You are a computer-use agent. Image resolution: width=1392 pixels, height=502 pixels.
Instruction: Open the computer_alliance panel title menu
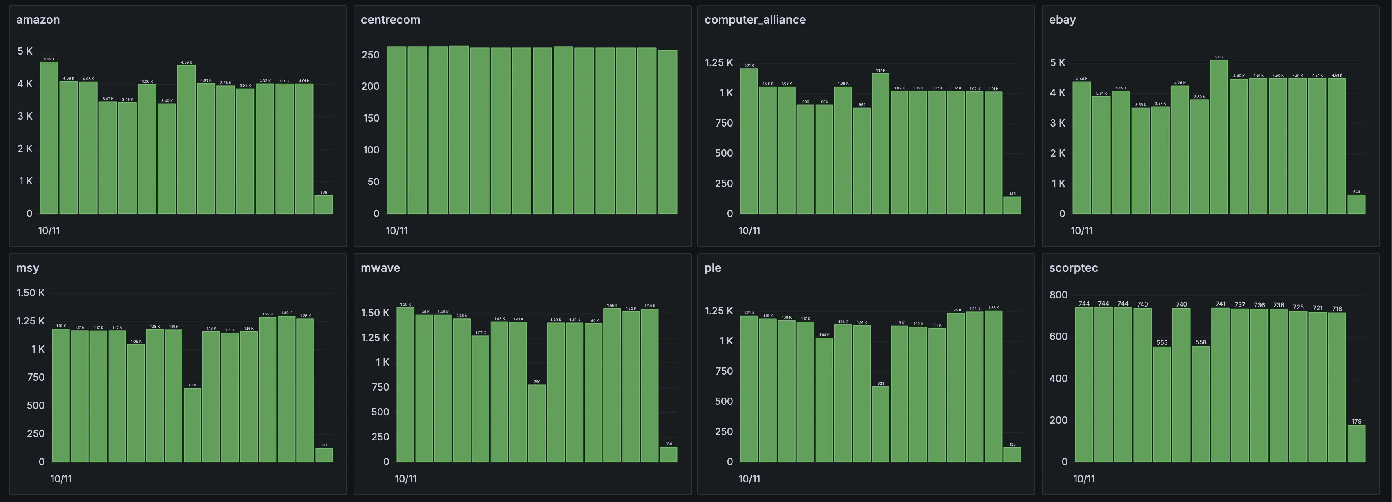pyautogui.click(x=754, y=20)
